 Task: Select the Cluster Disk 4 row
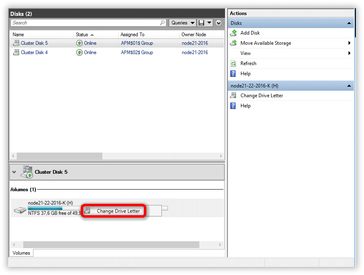click(x=34, y=52)
